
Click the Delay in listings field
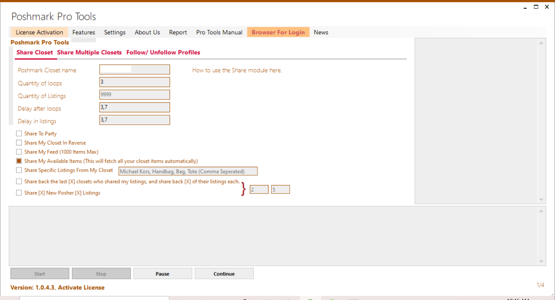pyautogui.click(x=135, y=120)
